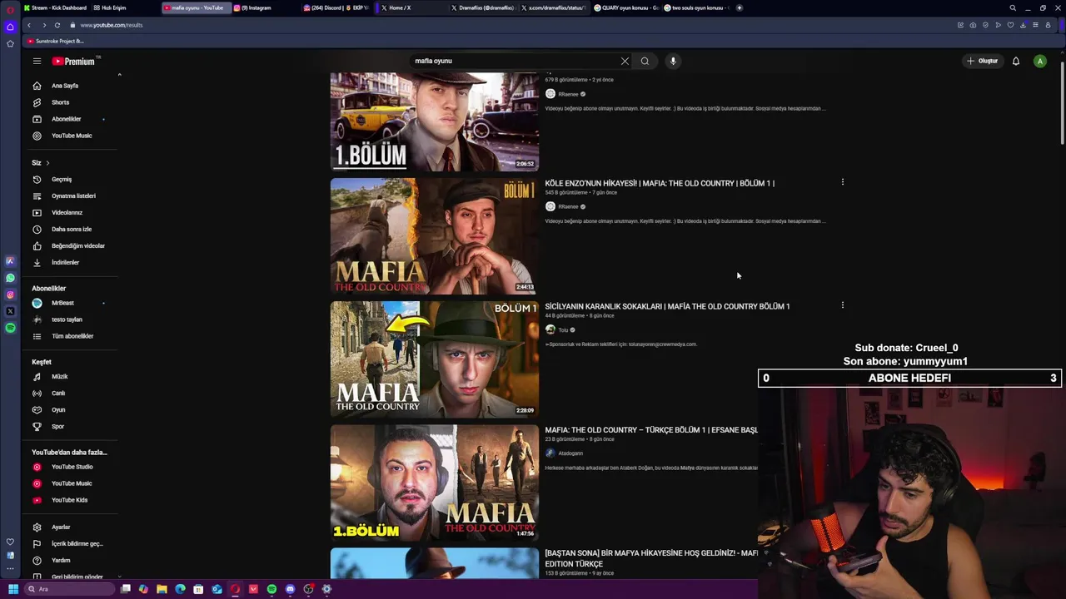This screenshot has height=599, width=1066.
Task: Open more options for SİCİLYANIN video
Action: 842,305
